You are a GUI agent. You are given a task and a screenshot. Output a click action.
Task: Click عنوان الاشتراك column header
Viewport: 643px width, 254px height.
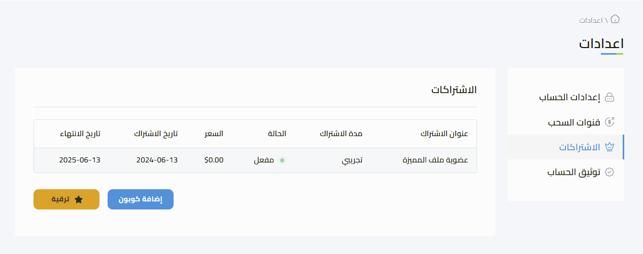pos(444,134)
